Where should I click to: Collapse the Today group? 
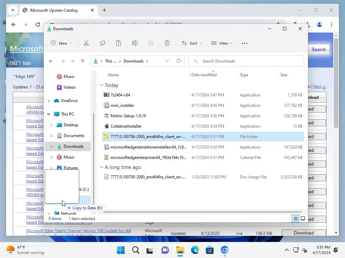click(101, 85)
